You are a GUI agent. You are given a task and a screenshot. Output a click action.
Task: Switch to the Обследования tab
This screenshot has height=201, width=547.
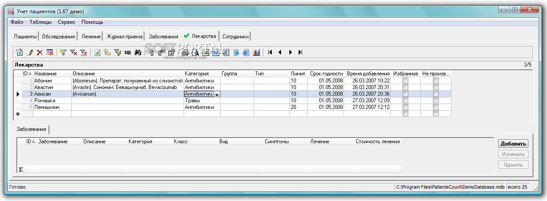(x=59, y=37)
